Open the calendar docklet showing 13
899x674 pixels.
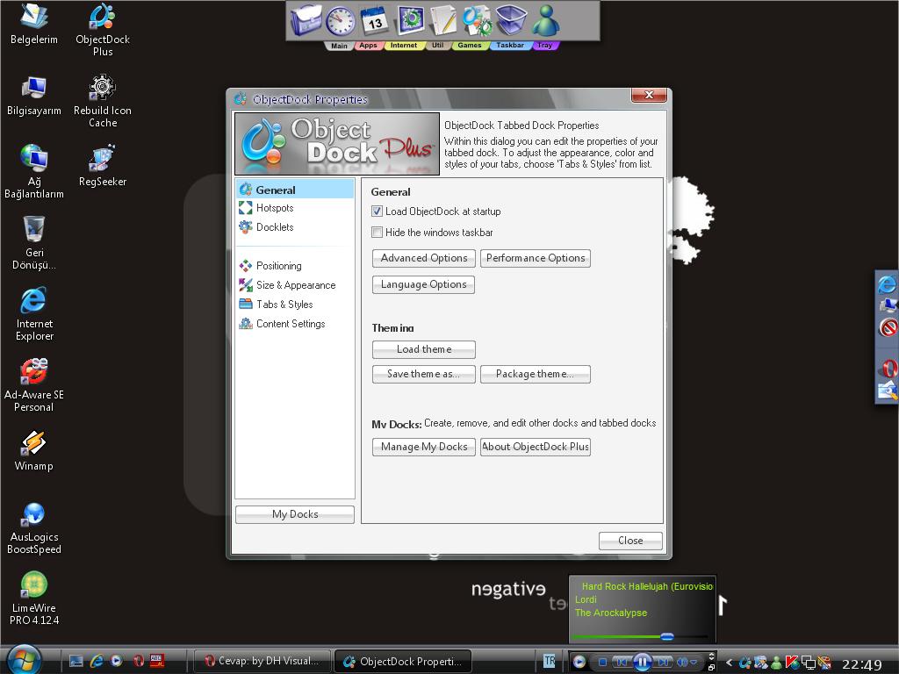click(x=375, y=22)
